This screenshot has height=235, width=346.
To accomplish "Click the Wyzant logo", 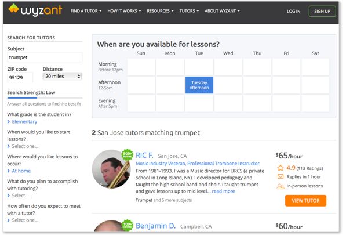I will pyautogui.click(x=35, y=10).
